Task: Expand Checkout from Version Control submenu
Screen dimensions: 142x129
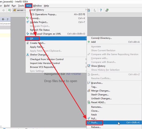Action: (56, 59)
